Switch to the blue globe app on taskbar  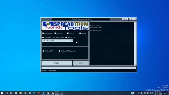pos(43,93)
